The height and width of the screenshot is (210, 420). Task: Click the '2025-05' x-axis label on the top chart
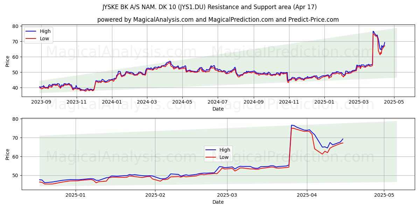(394, 102)
